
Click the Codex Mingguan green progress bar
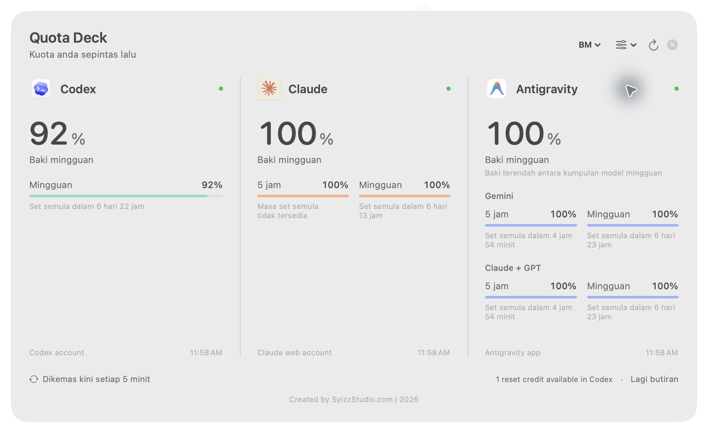point(126,196)
